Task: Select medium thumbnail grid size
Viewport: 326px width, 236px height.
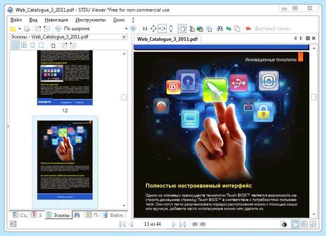Action: (x=24, y=45)
